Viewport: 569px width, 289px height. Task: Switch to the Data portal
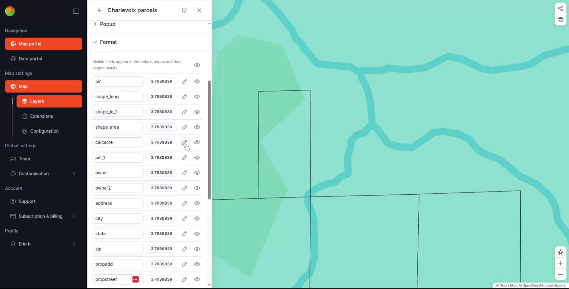click(x=30, y=59)
